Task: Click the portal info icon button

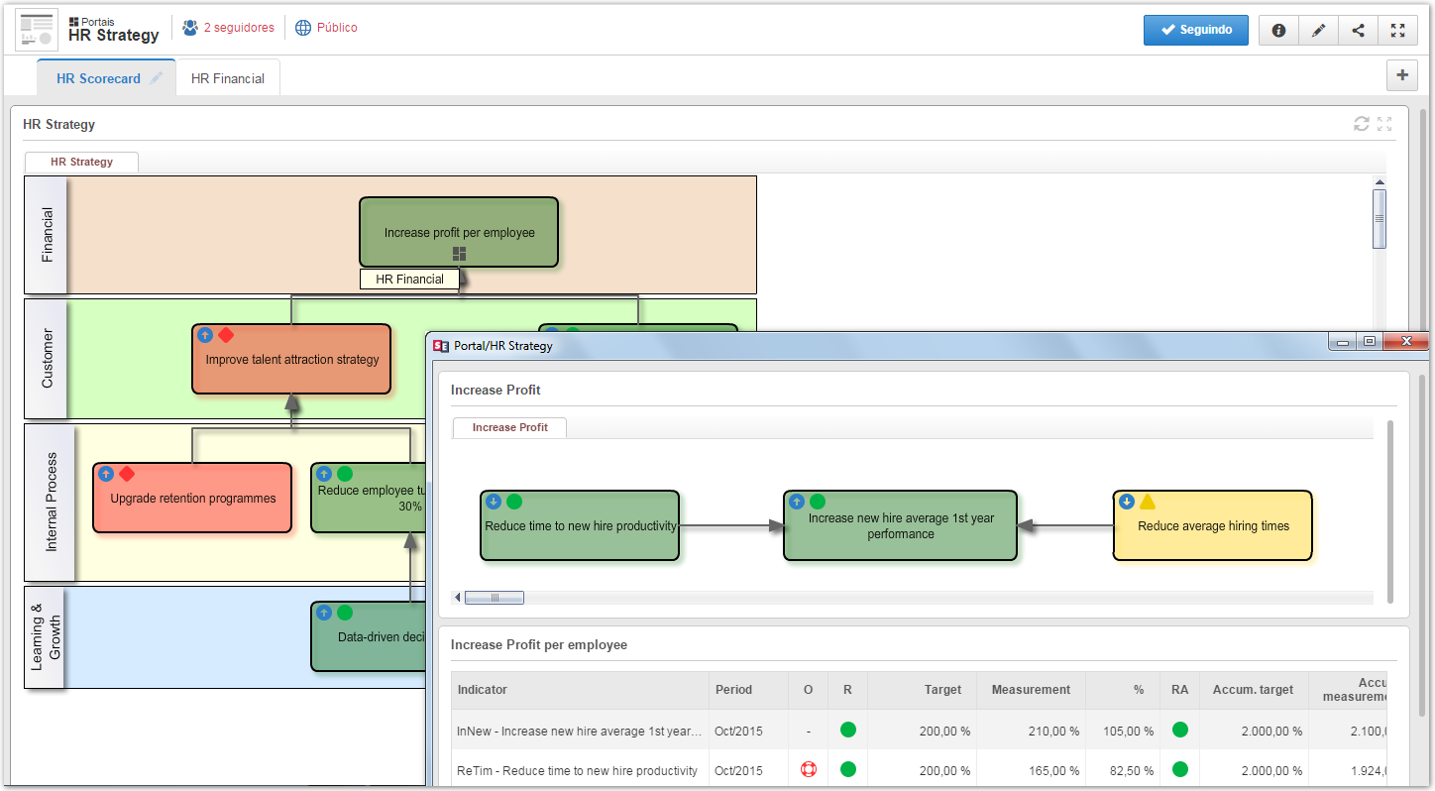Action: pos(1278,30)
